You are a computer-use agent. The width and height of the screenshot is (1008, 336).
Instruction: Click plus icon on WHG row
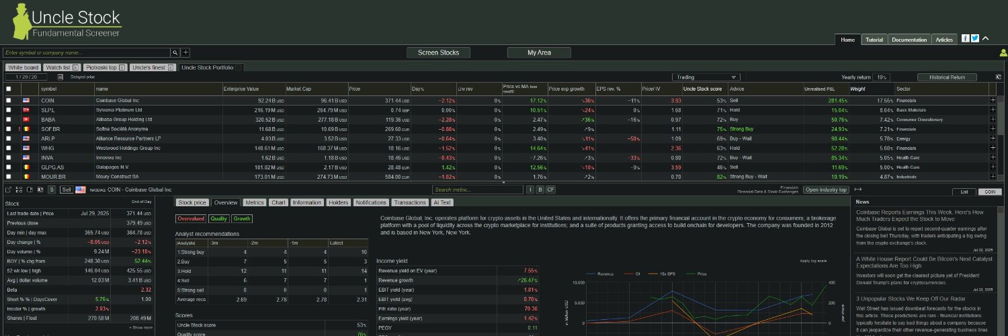point(993,148)
